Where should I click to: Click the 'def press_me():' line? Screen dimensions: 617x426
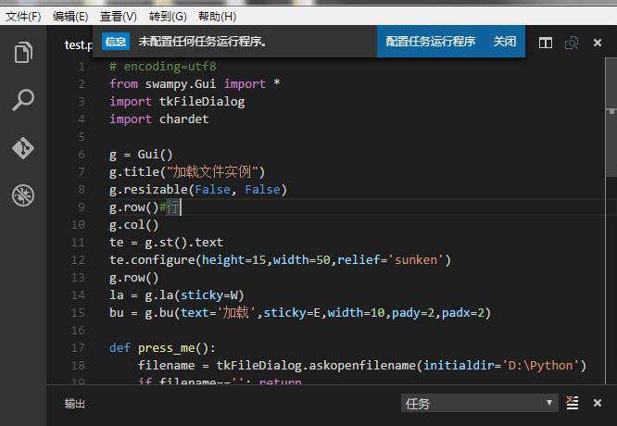tap(162, 348)
